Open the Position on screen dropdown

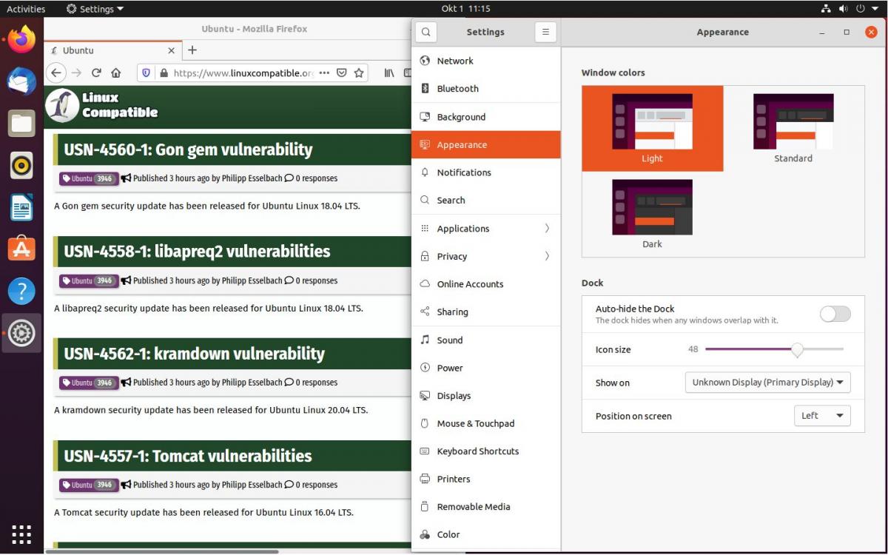click(x=821, y=416)
